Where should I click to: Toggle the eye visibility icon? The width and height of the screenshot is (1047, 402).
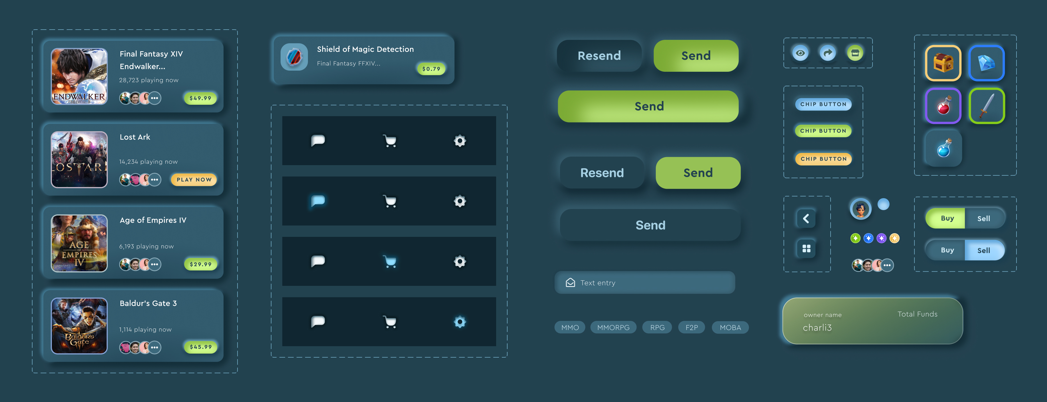click(799, 53)
